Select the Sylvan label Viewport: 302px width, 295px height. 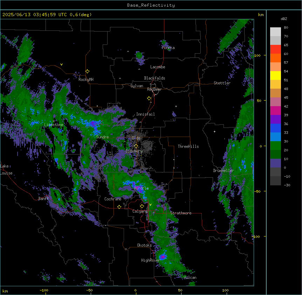click(x=137, y=86)
